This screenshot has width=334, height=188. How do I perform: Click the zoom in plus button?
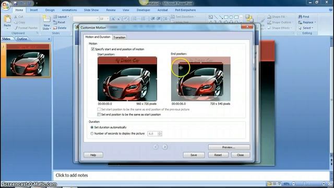tap(324, 183)
